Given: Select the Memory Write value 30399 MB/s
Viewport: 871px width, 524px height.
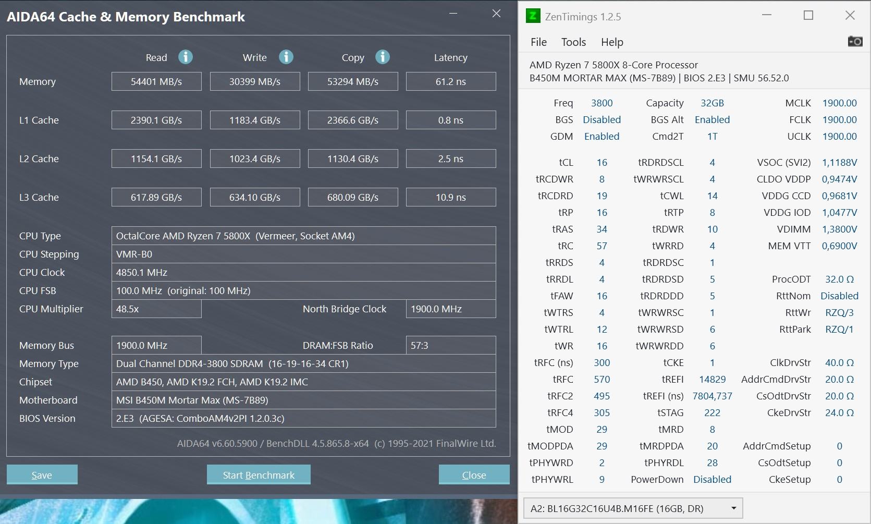Looking at the screenshot, I should tap(255, 81).
